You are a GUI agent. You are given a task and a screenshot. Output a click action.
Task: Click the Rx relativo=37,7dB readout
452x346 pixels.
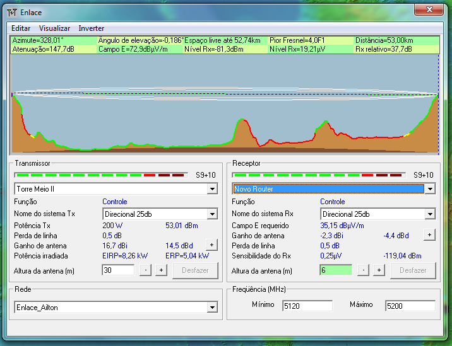tap(383, 49)
